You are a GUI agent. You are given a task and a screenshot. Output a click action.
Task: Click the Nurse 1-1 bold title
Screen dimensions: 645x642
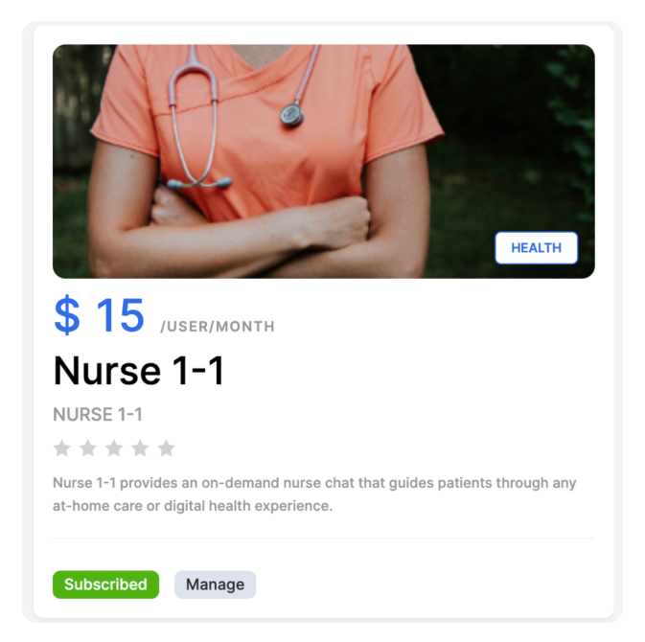[139, 371]
